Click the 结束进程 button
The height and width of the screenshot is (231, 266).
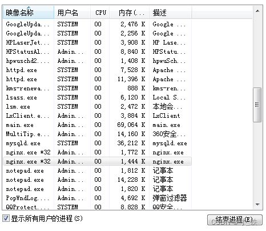pos(235,220)
